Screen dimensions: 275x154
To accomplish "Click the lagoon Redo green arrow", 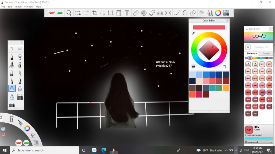I will point(26,143).
